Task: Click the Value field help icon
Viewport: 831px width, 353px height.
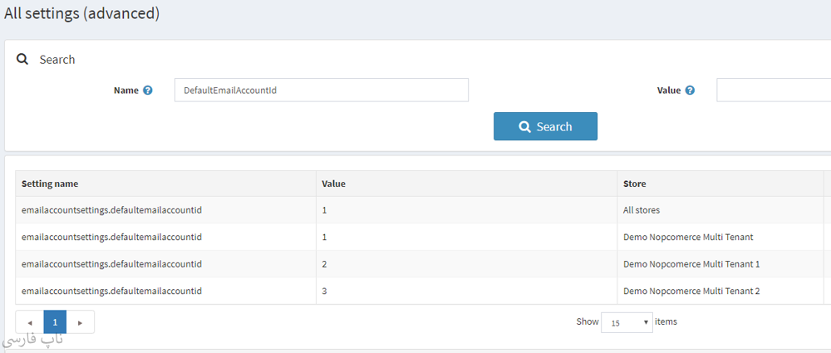Action: (x=690, y=91)
